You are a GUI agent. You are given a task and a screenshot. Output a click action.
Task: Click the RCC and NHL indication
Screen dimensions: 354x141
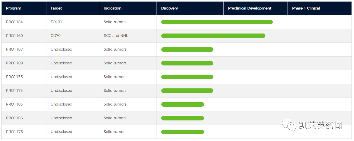(x=116, y=36)
